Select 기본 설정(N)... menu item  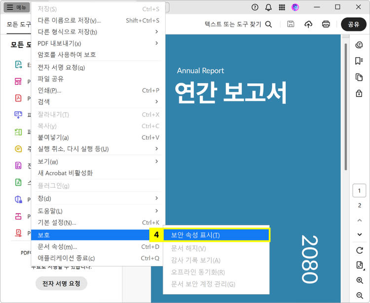pyautogui.click(x=98, y=223)
